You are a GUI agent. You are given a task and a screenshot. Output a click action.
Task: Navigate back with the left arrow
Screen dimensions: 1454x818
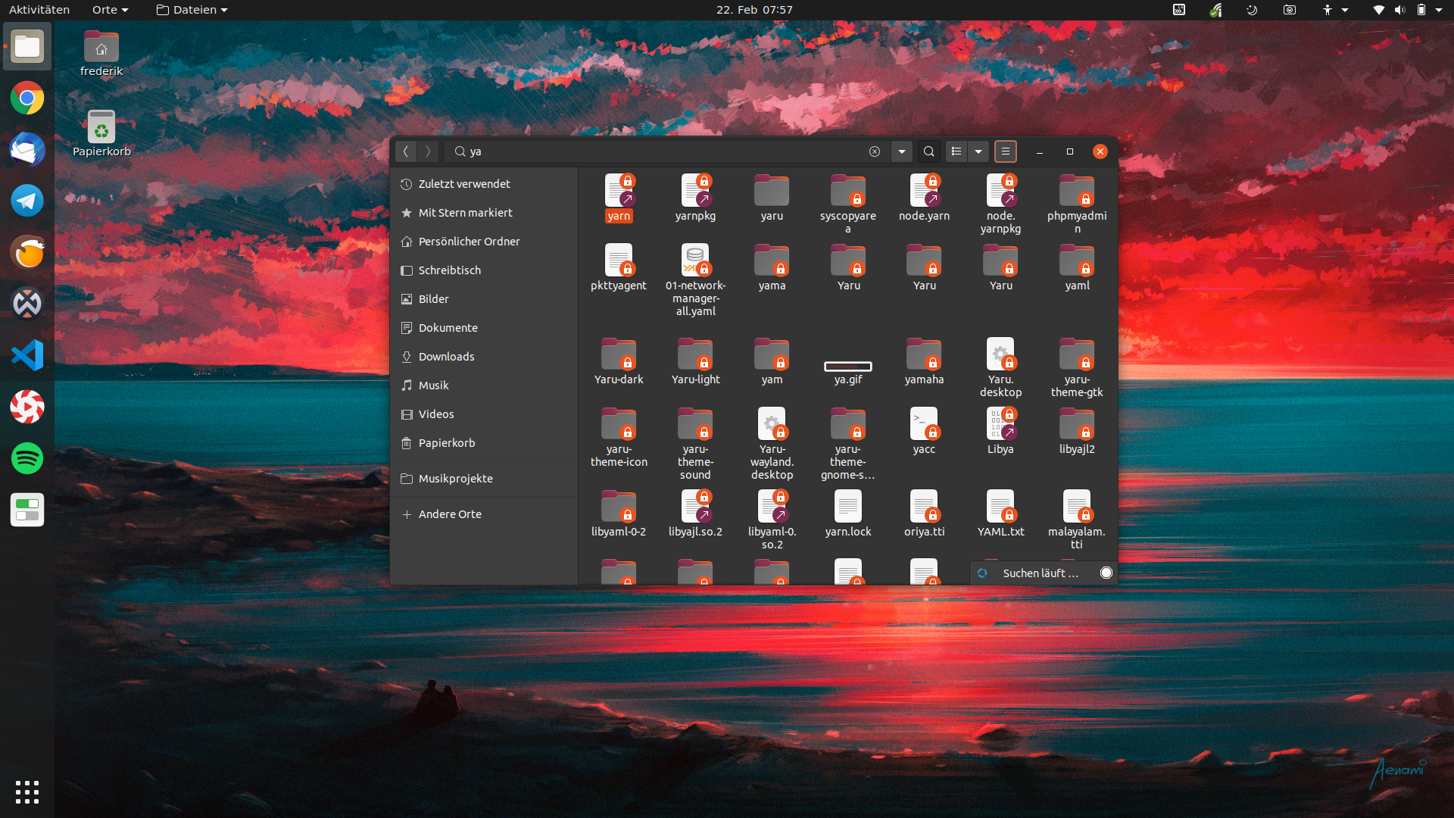[x=406, y=151]
